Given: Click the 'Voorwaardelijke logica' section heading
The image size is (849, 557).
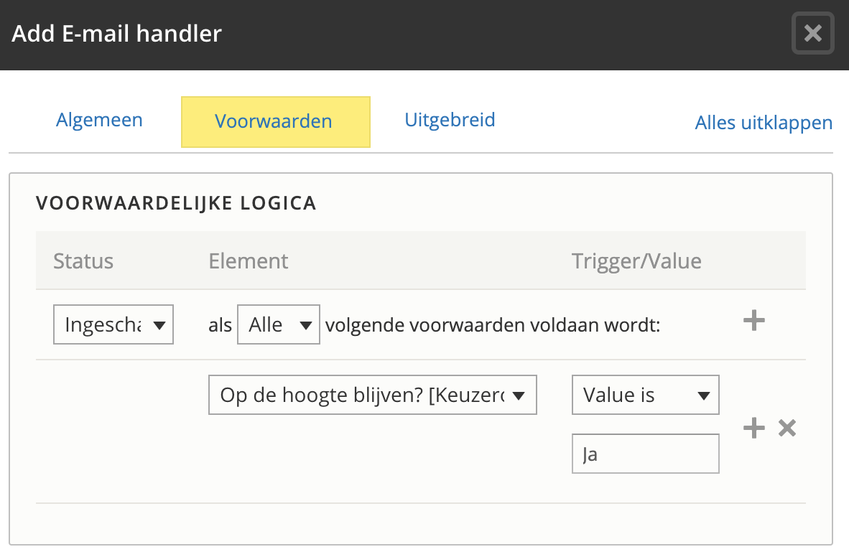Looking at the screenshot, I should point(176,203).
